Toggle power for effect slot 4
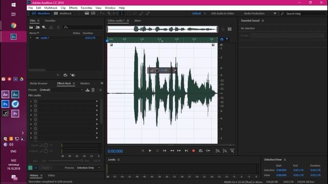 [35, 115]
